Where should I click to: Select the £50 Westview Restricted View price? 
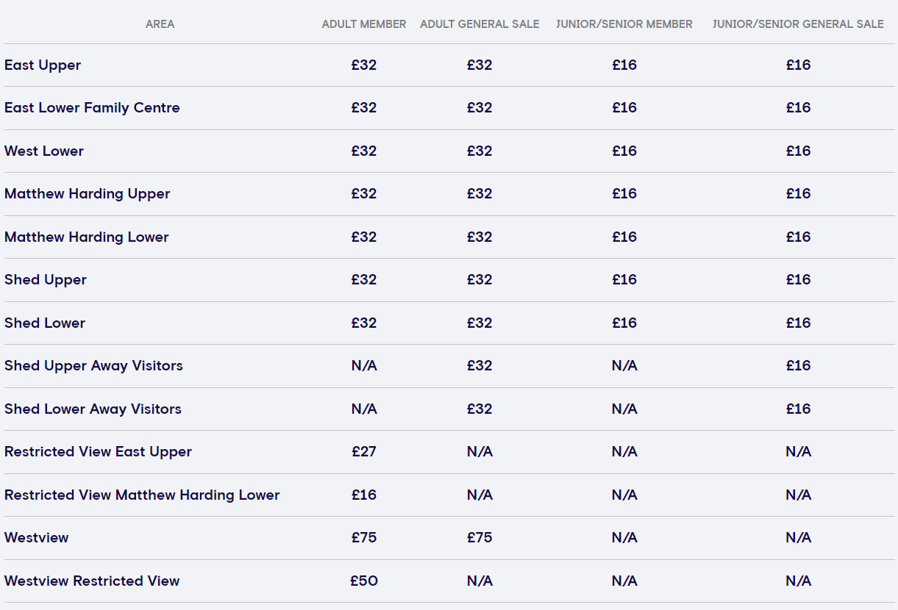pyautogui.click(x=364, y=581)
